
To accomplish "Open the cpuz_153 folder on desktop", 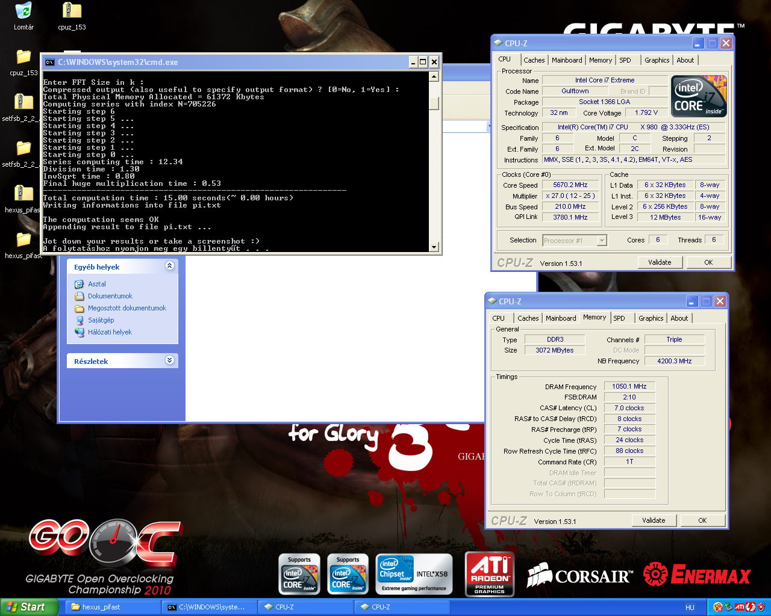I will (x=23, y=57).
